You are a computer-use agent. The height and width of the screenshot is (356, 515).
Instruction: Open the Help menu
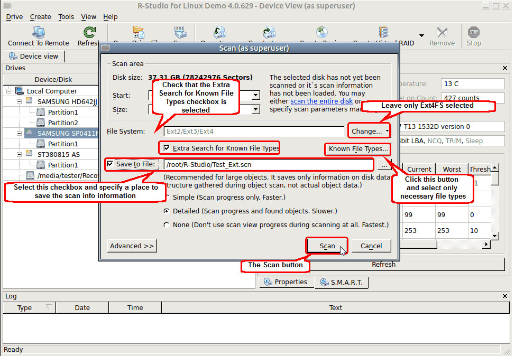[x=111, y=17]
